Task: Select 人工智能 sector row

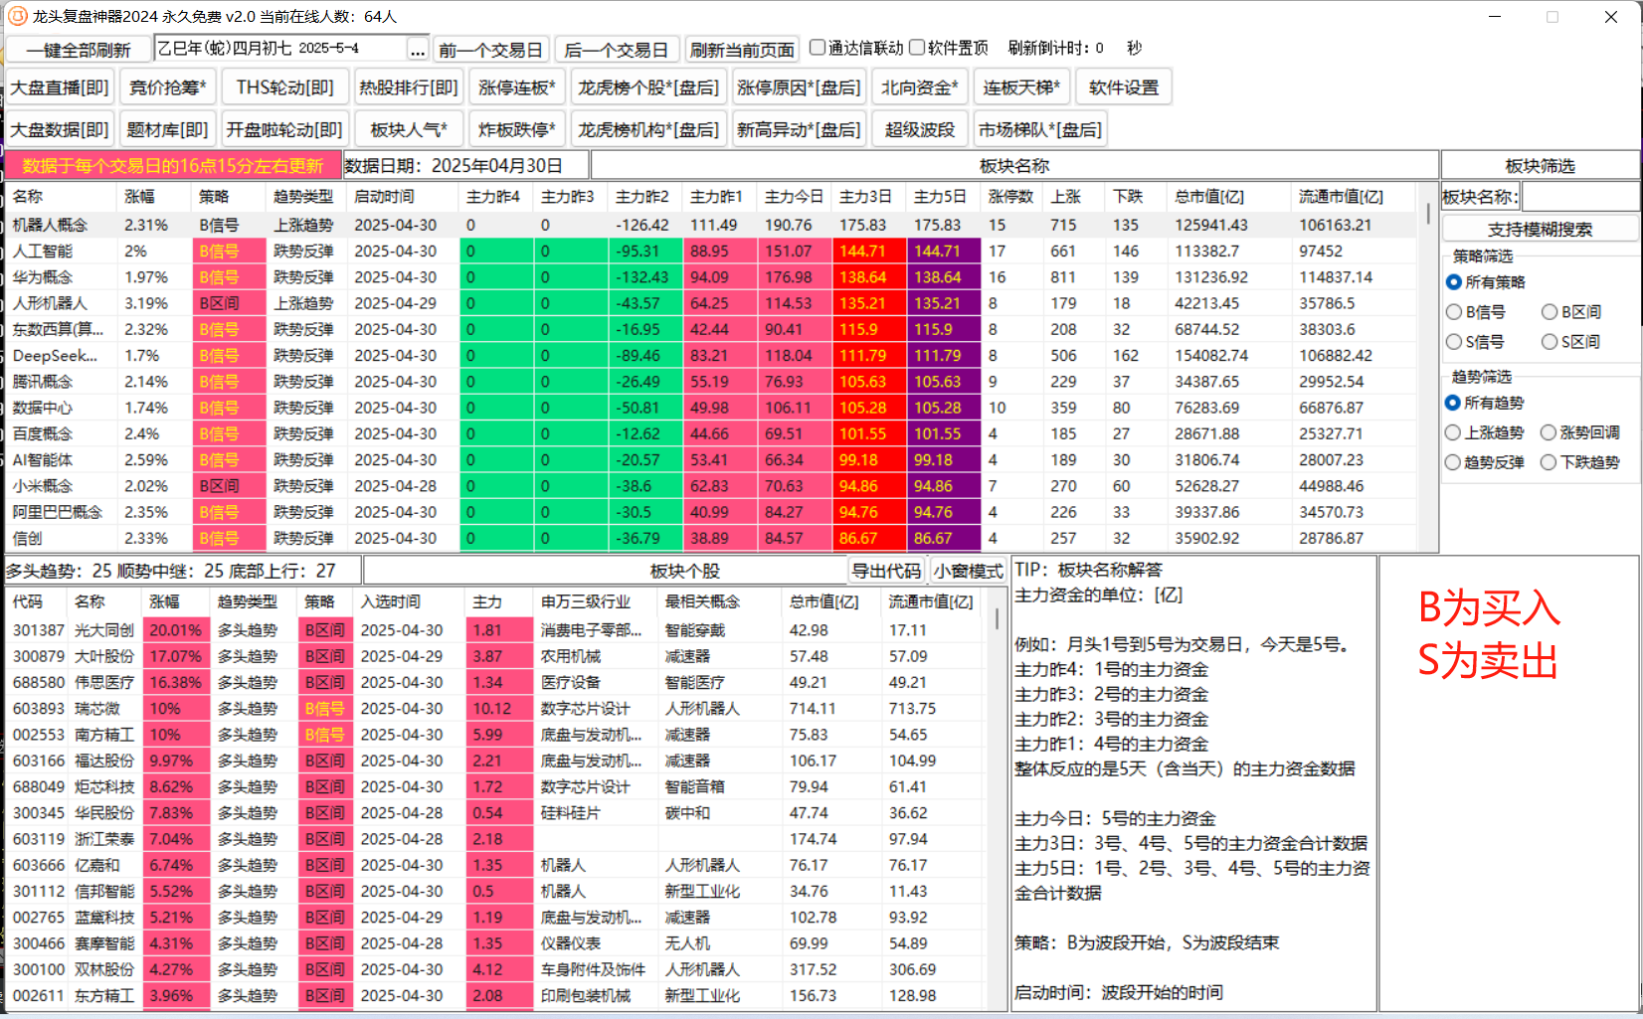Action: [x=711, y=252]
